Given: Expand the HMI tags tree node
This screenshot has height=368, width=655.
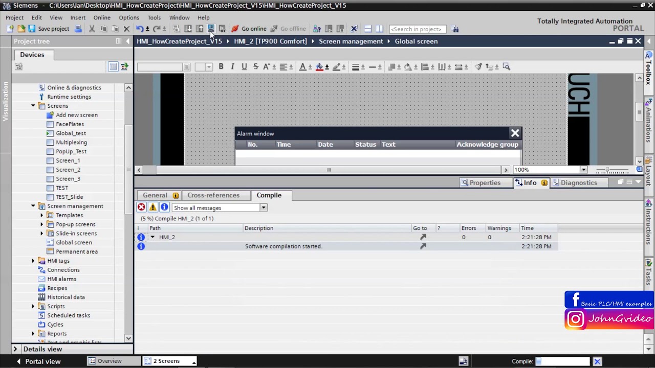Looking at the screenshot, I should click(x=33, y=261).
